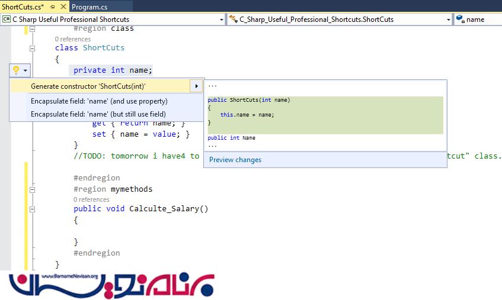Collapse the #region class outline toggle
The height and width of the screenshot is (300, 502).
point(33,28)
